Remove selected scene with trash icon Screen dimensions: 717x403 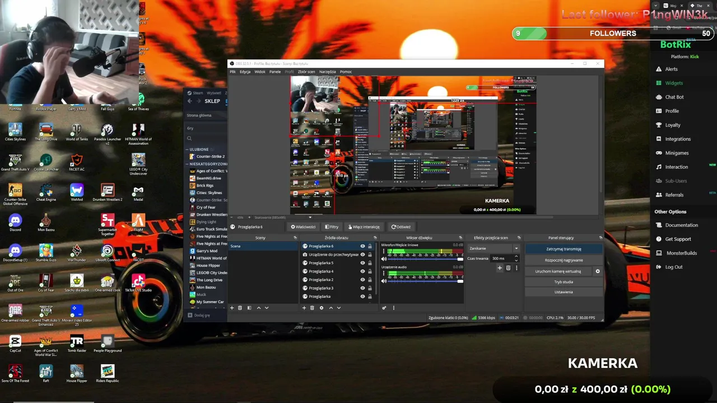(x=240, y=308)
